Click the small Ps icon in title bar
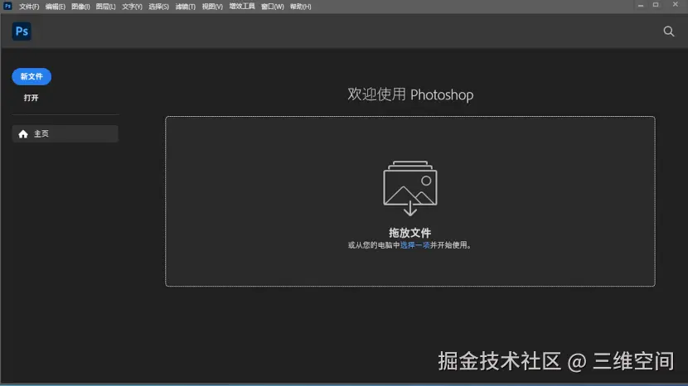 pyautogui.click(x=7, y=6)
